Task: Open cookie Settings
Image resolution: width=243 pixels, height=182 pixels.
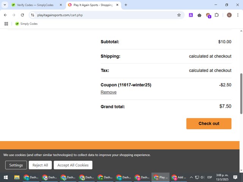Action: 16,165
